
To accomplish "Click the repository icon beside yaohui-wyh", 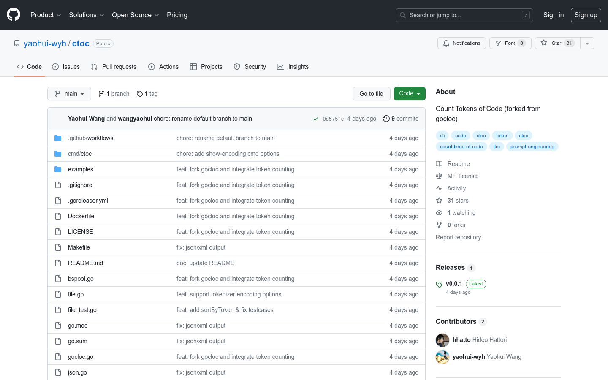I will 17,43.
